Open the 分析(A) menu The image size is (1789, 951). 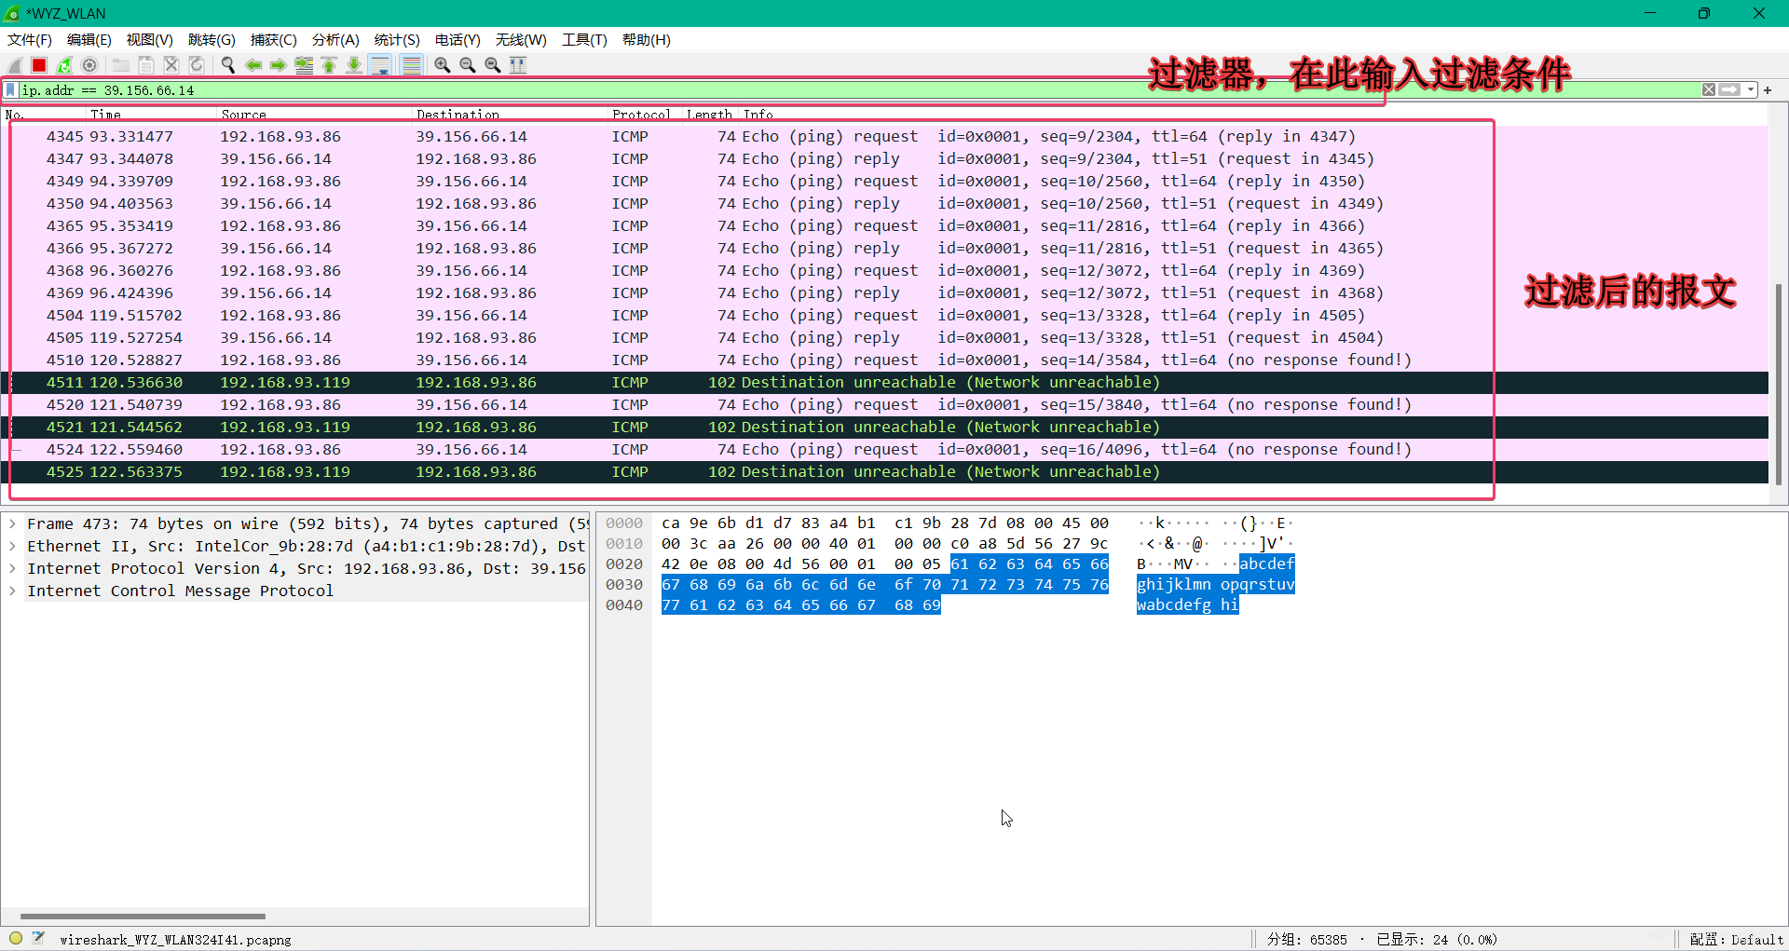(335, 40)
